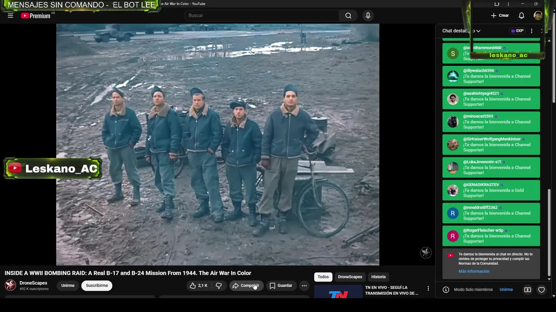Focus the Buscar search field
This screenshot has width=556, height=312.
tap(262, 16)
